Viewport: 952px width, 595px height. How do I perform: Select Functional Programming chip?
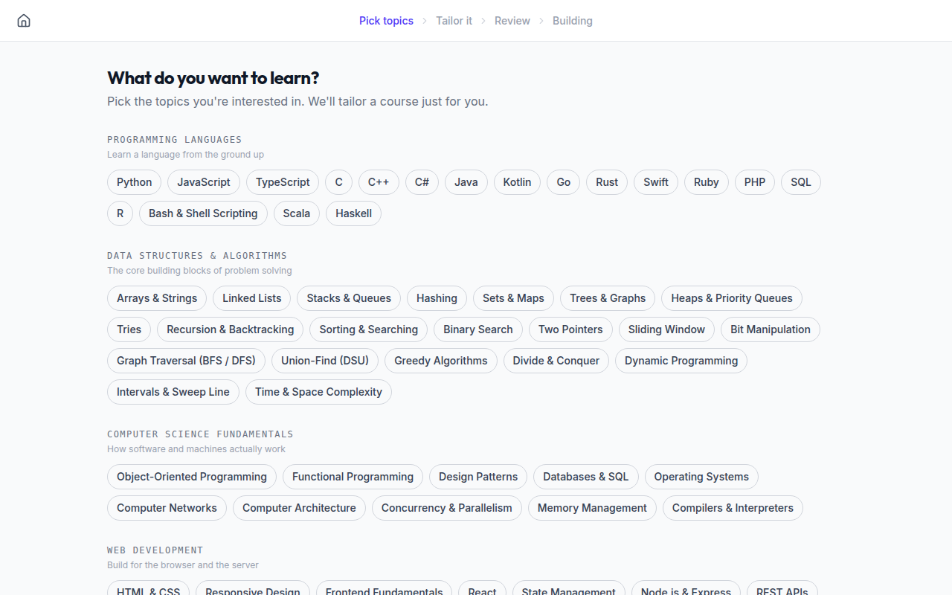pyautogui.click(x=353, y=477)
